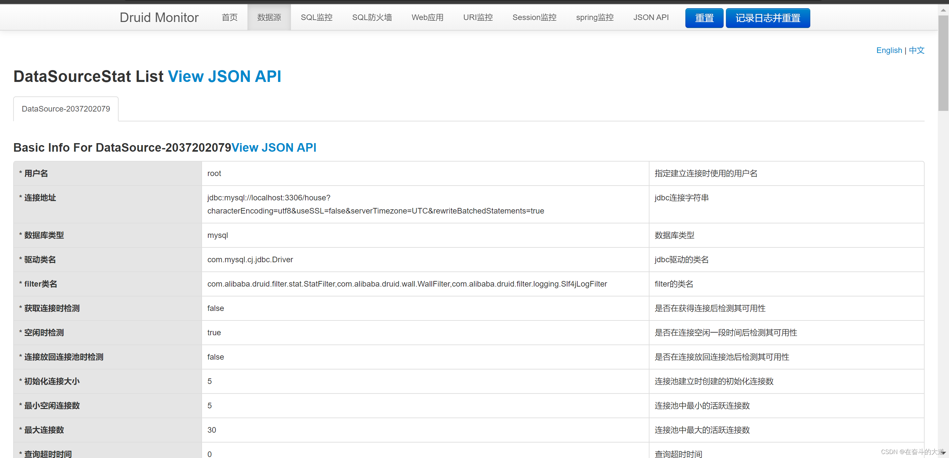Open the JSON API page
Image resolution: width=949 pixels, height=458 pixels.
coord(651,17)
